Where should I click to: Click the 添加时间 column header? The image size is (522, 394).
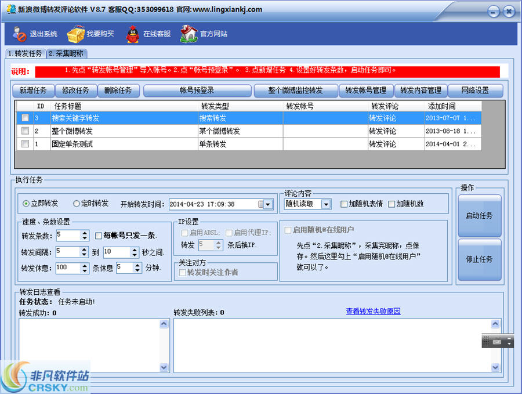pyautogui.click(x=453, y=106)
